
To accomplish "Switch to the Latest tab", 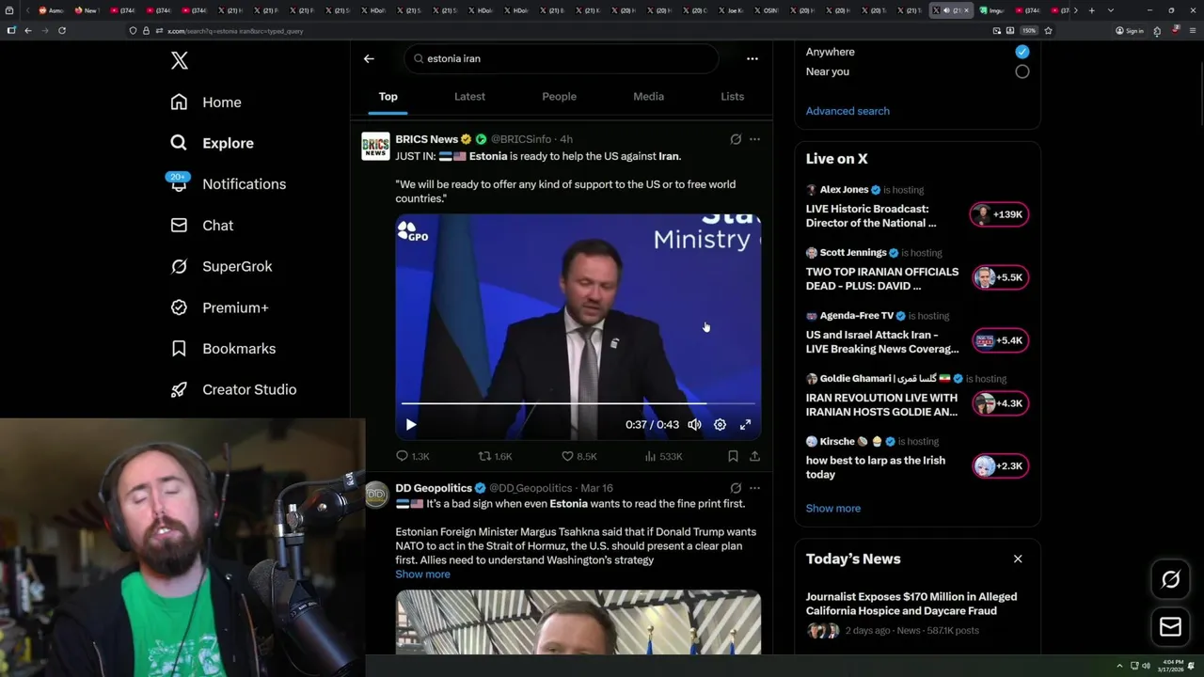I will 469,97.
